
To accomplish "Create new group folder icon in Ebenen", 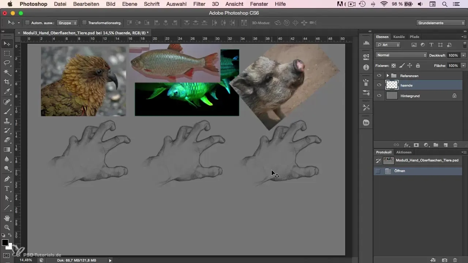I will click(x=436, y=145).
